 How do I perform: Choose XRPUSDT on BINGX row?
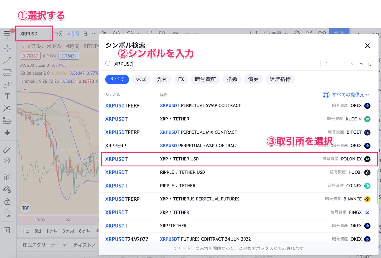[x=239, y=212]
